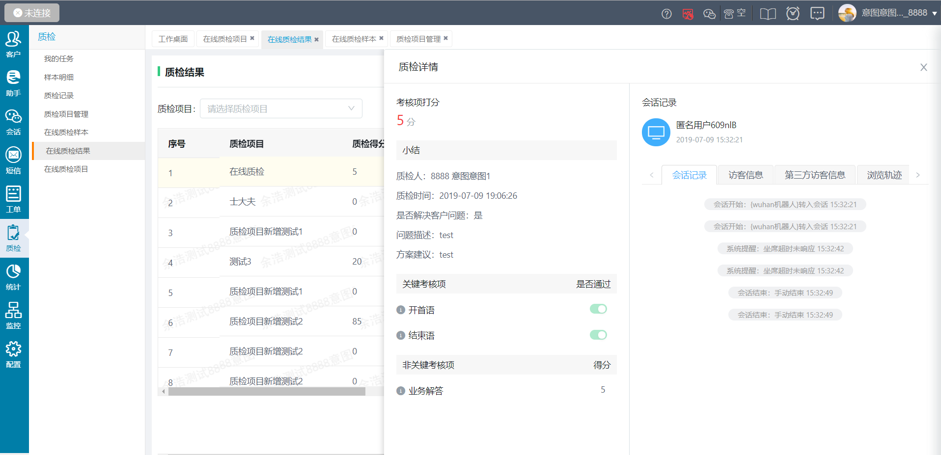941x455 pixels.
Task: Open the 工单 ticket sidebar icon
Action: 14,199
